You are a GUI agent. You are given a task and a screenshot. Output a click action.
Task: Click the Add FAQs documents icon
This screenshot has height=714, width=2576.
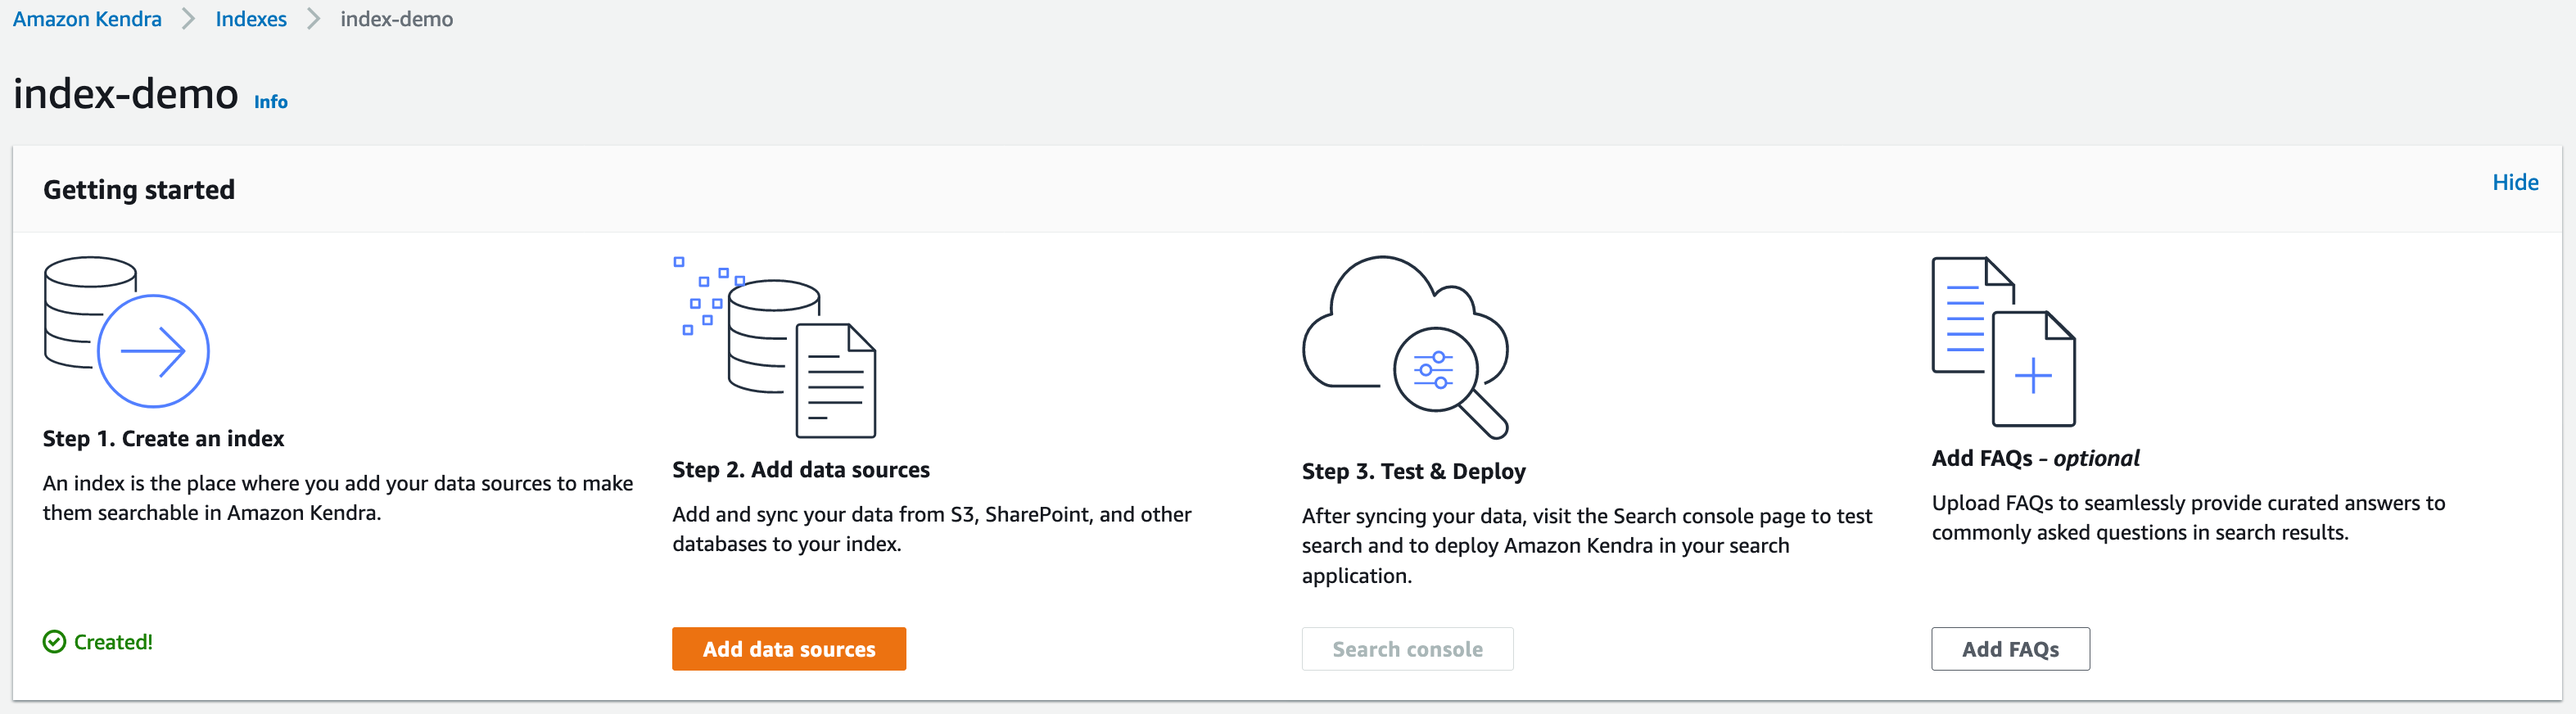coord(2003,342)
